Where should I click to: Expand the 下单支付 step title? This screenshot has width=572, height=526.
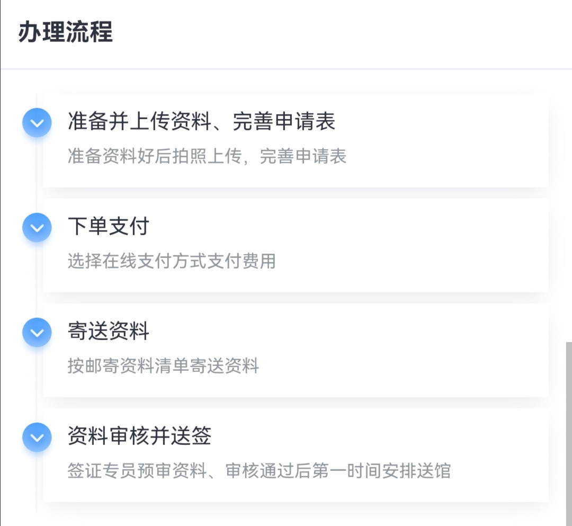point(109,226)
